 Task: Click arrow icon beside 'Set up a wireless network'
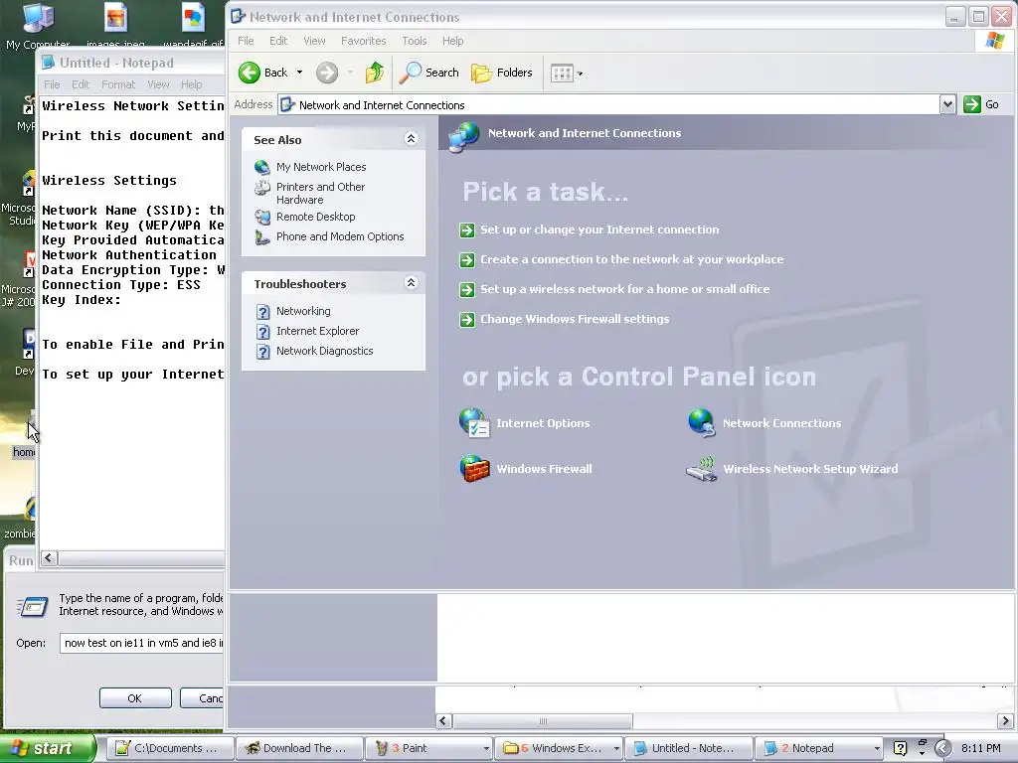467,290
